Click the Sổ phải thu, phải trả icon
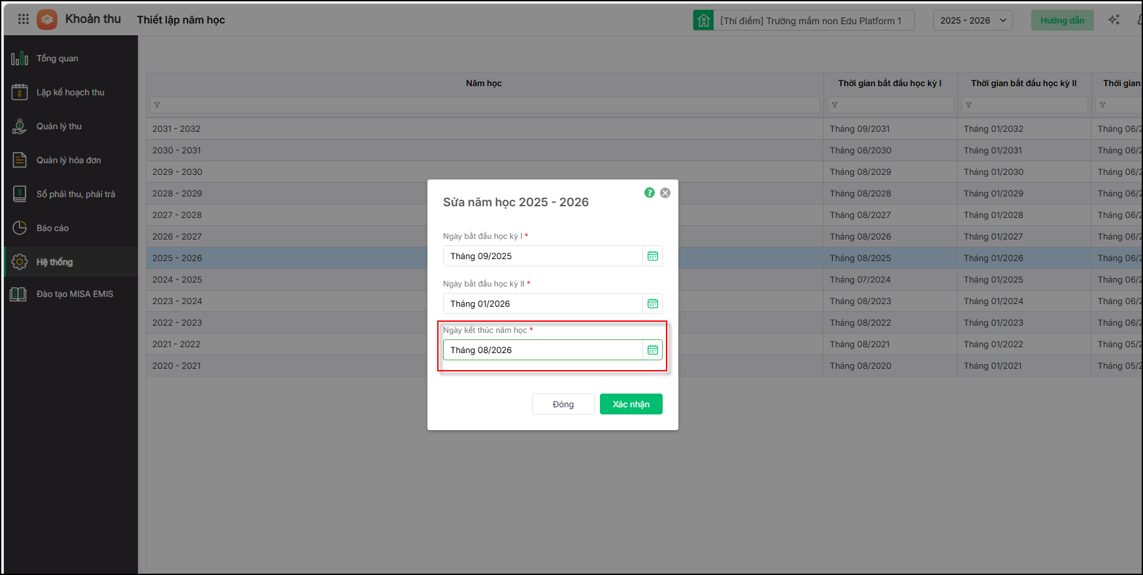1143x575 pixels. [20, 194]
